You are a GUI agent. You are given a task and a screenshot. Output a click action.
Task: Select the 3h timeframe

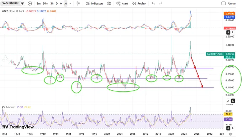coord(52,4)
